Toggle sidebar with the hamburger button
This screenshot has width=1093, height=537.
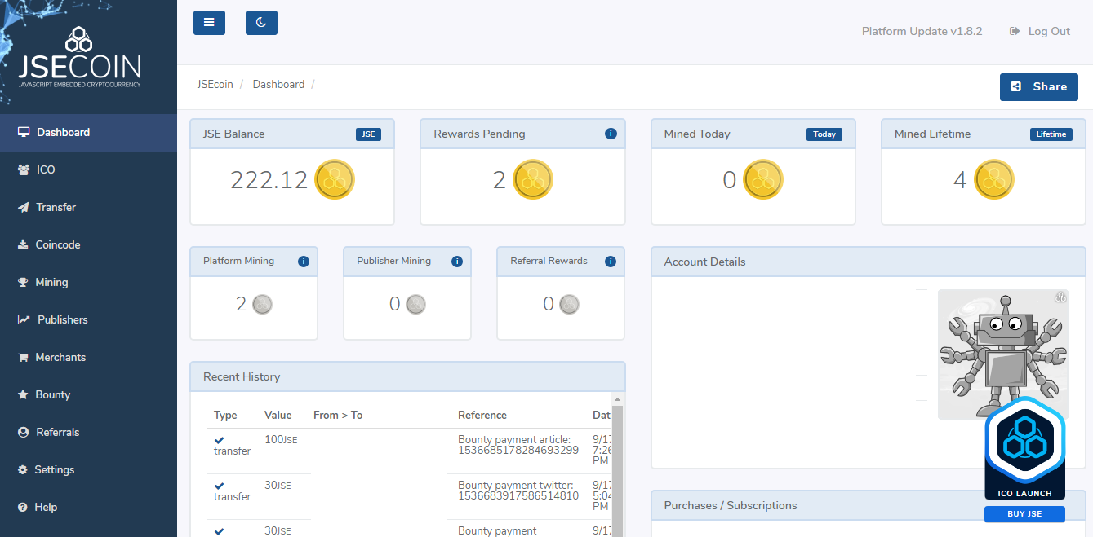click(209, 23)
